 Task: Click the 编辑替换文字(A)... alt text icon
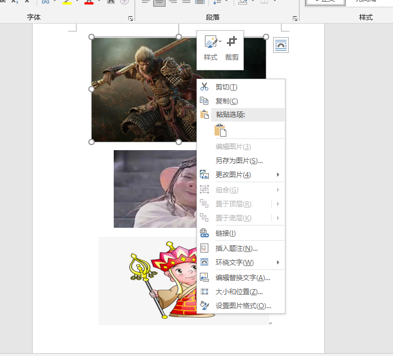click(x=204, y=277)
